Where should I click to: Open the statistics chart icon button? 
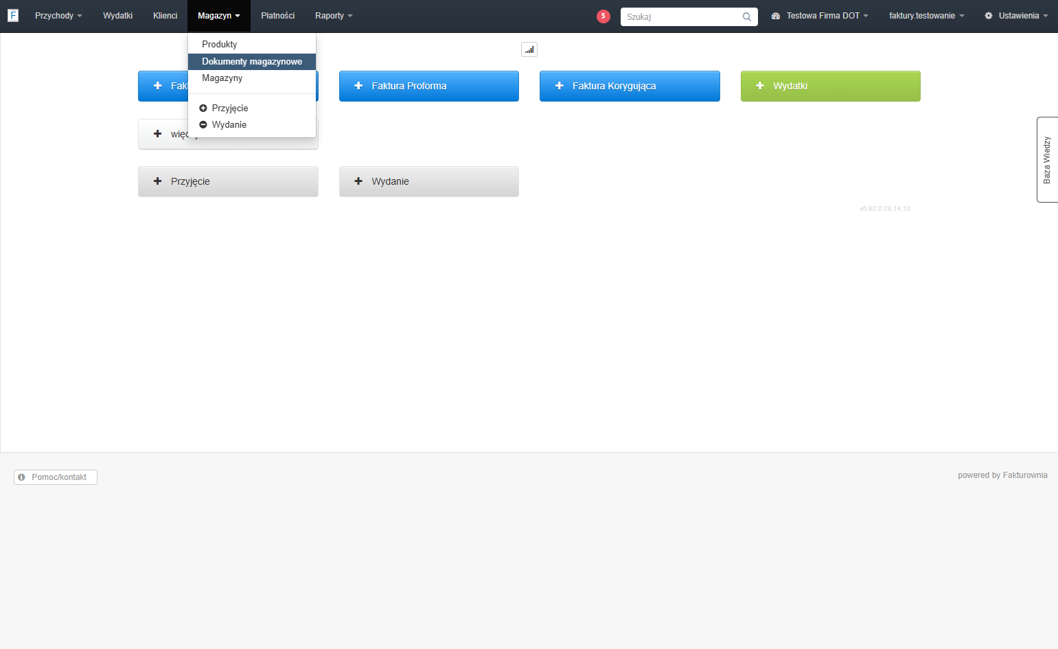click(x=529, y=49)
